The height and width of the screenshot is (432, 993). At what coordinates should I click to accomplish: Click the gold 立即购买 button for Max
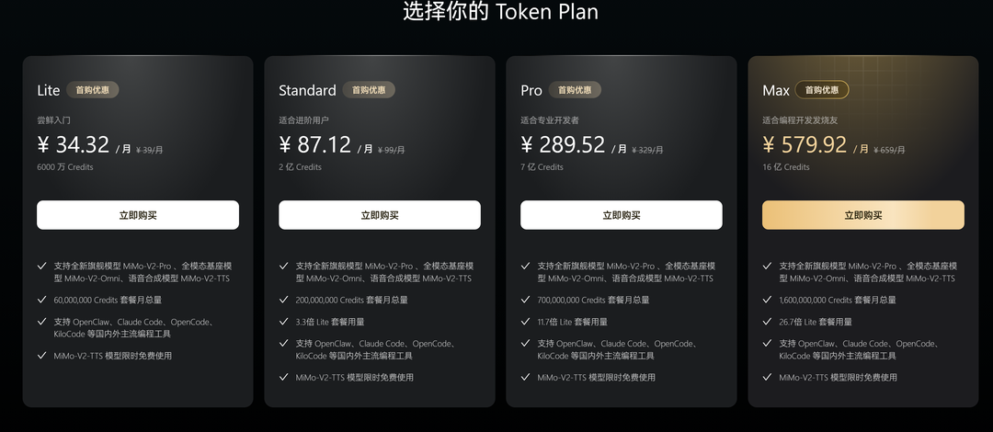click(x=863, y=215)
